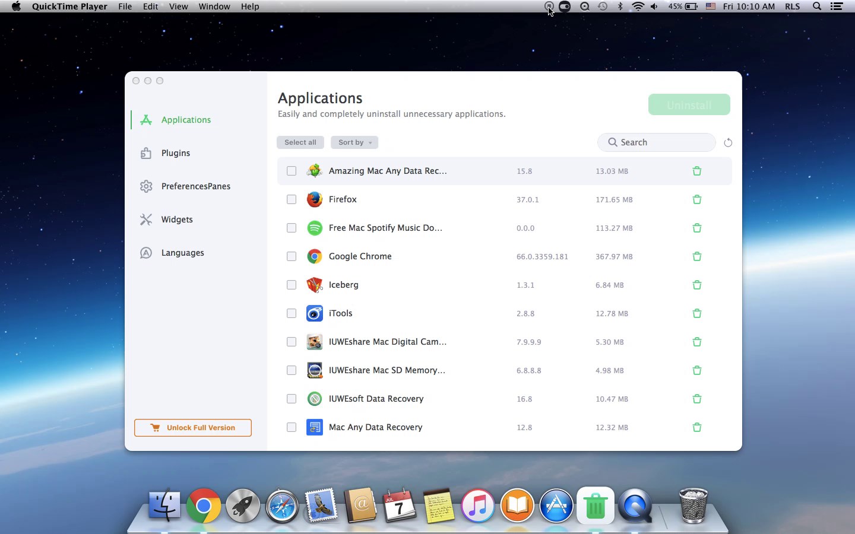This screenshot has height=534, width=855.
Task: Open the File menu
Action: coord(125,7)
